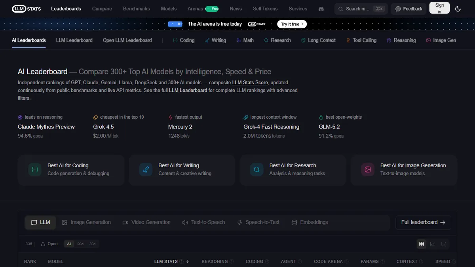Click the Speed column header
The height and width of the screenshot is (267, 475).
click(x=446, y=261)
